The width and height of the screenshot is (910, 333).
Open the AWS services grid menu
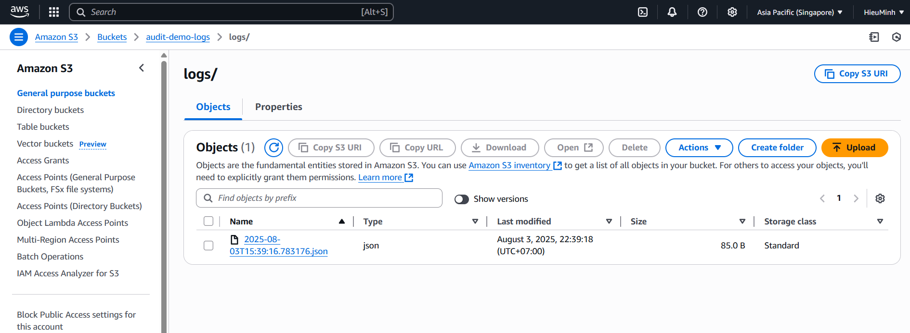point(54,12)
